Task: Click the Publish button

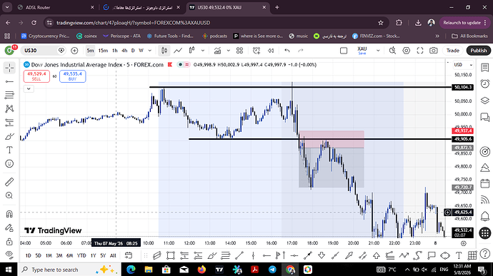Action: [479, 51]
